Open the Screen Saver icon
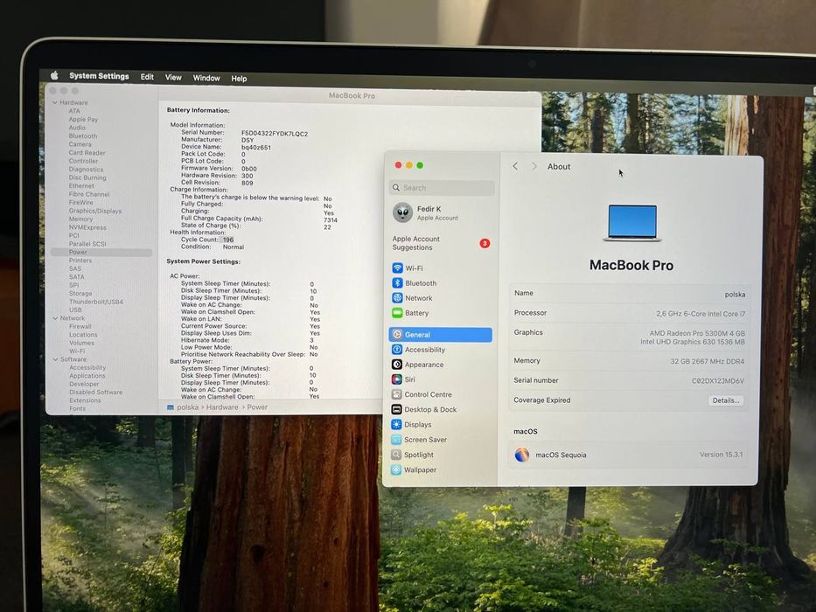Viewport: 816px width, 612px height. (396, 440)
